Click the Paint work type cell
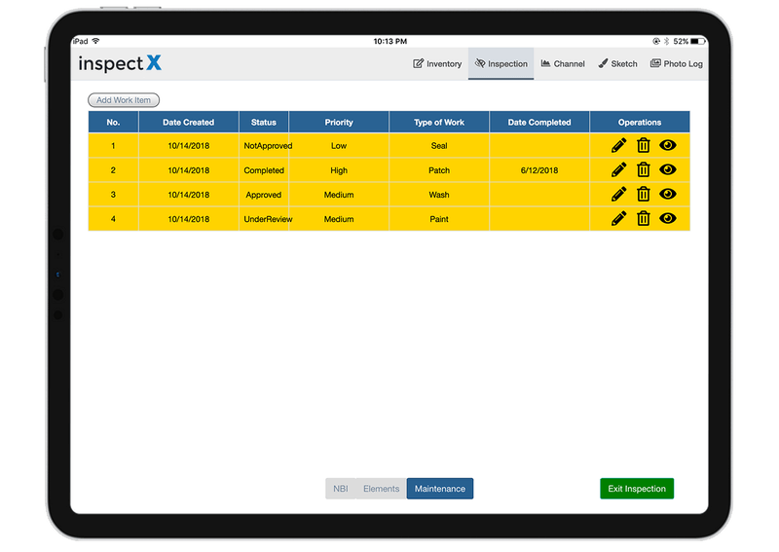 (439, 219)
